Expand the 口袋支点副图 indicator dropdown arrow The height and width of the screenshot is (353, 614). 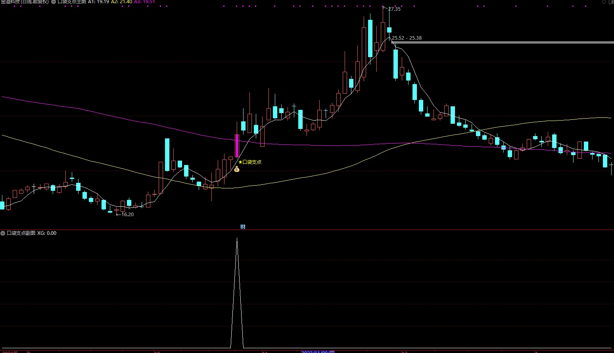pos(3,233)
